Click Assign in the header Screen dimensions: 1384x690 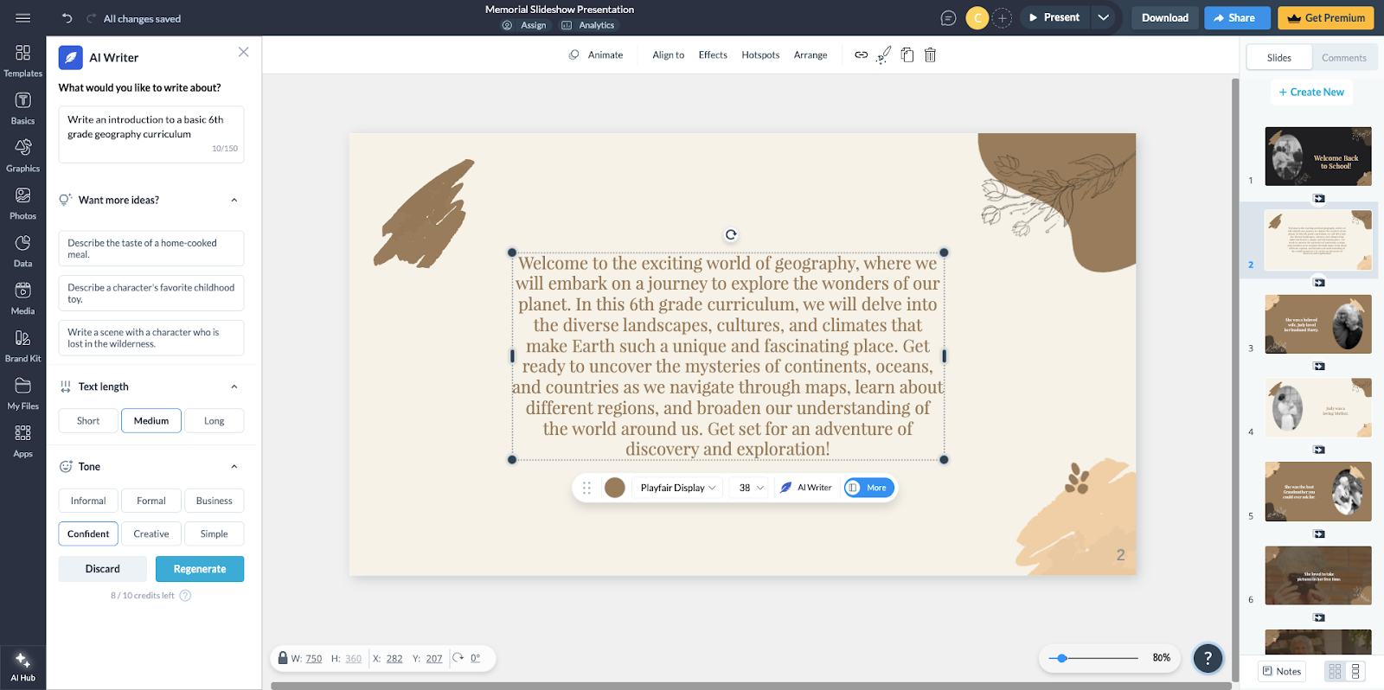click(524, 25)
